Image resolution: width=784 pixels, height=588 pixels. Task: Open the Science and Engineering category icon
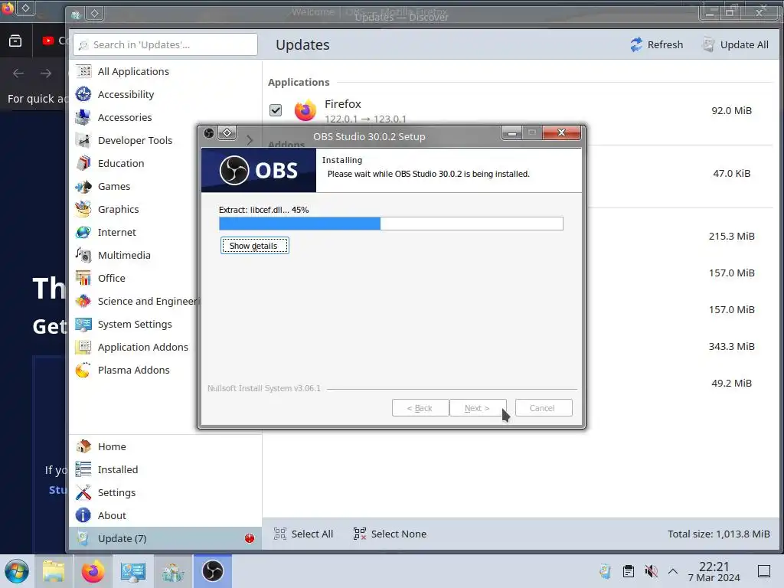coord(83,302)
